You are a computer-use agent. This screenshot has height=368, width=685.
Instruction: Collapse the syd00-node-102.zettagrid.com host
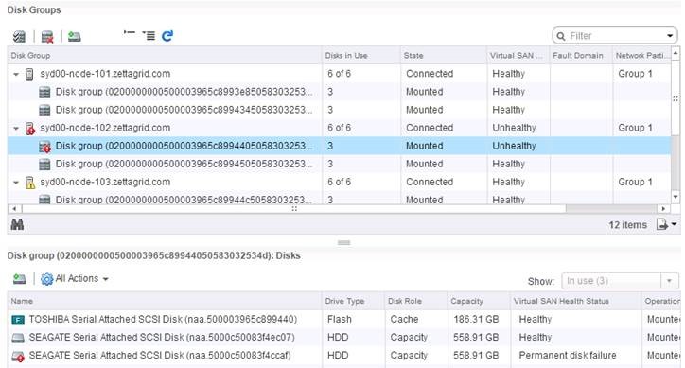(16, 128)
